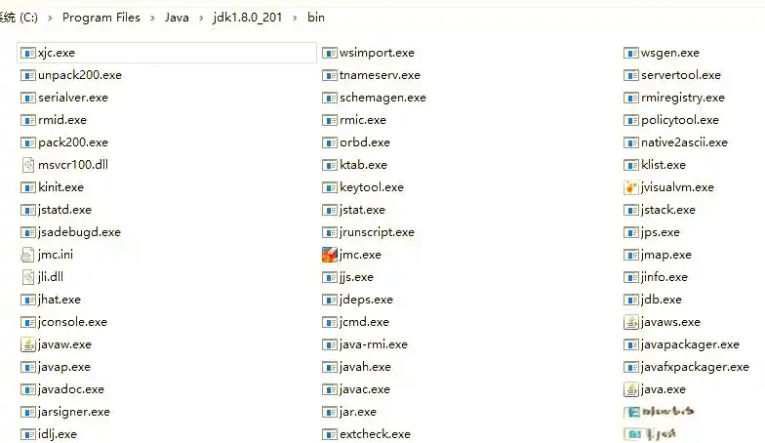Click the policytool.exe file icon
The image size is (765, 443).
631,120
